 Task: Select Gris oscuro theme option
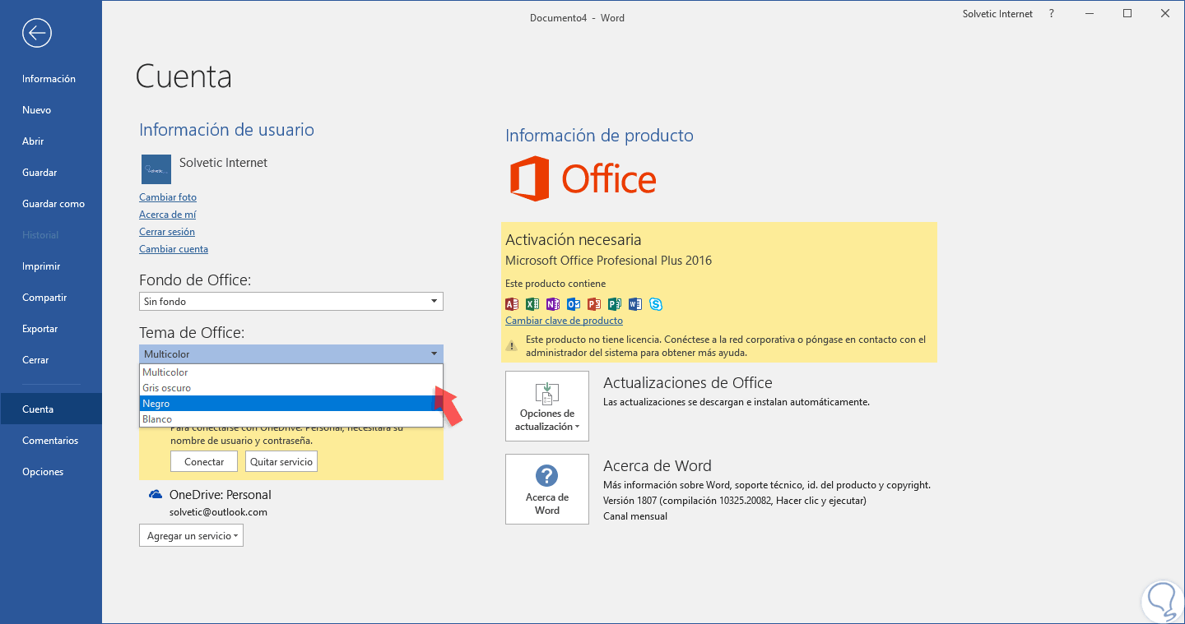coord(291,388)
